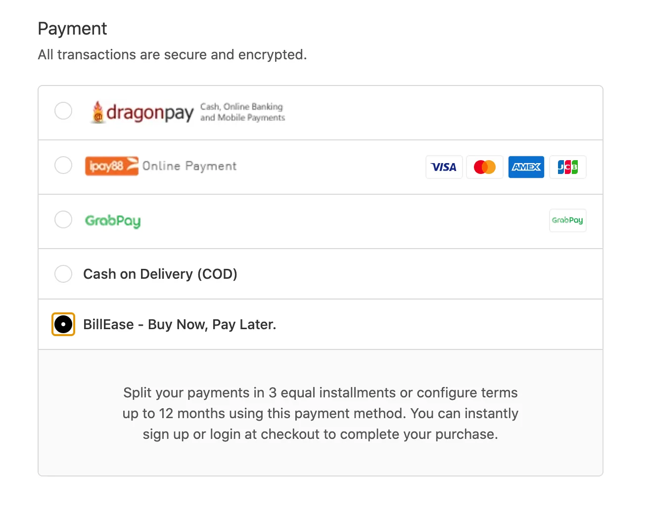The height and width of the screenshot is (516, 650).
Task: Click the ipay88 Online Payment logo
Action: 161,166
